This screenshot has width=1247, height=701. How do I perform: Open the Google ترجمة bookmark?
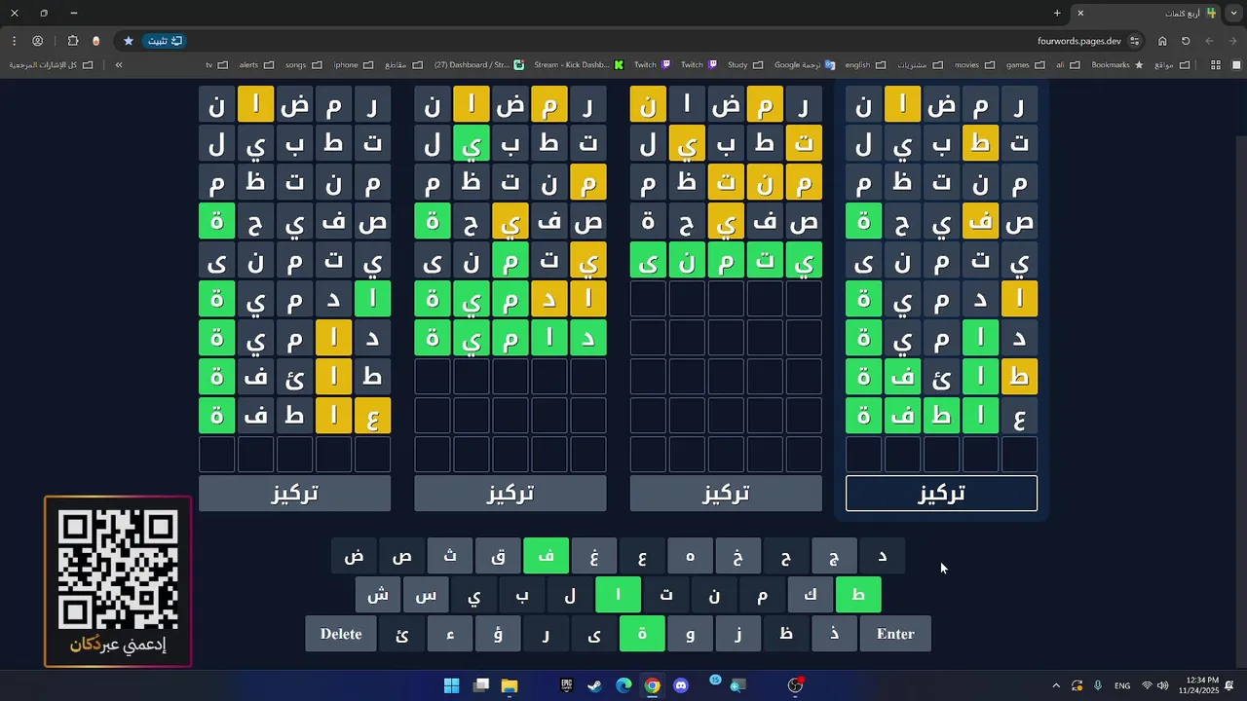[805, 65]
